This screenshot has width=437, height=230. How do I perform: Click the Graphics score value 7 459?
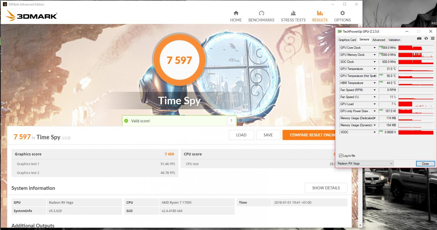click(169, 154)
